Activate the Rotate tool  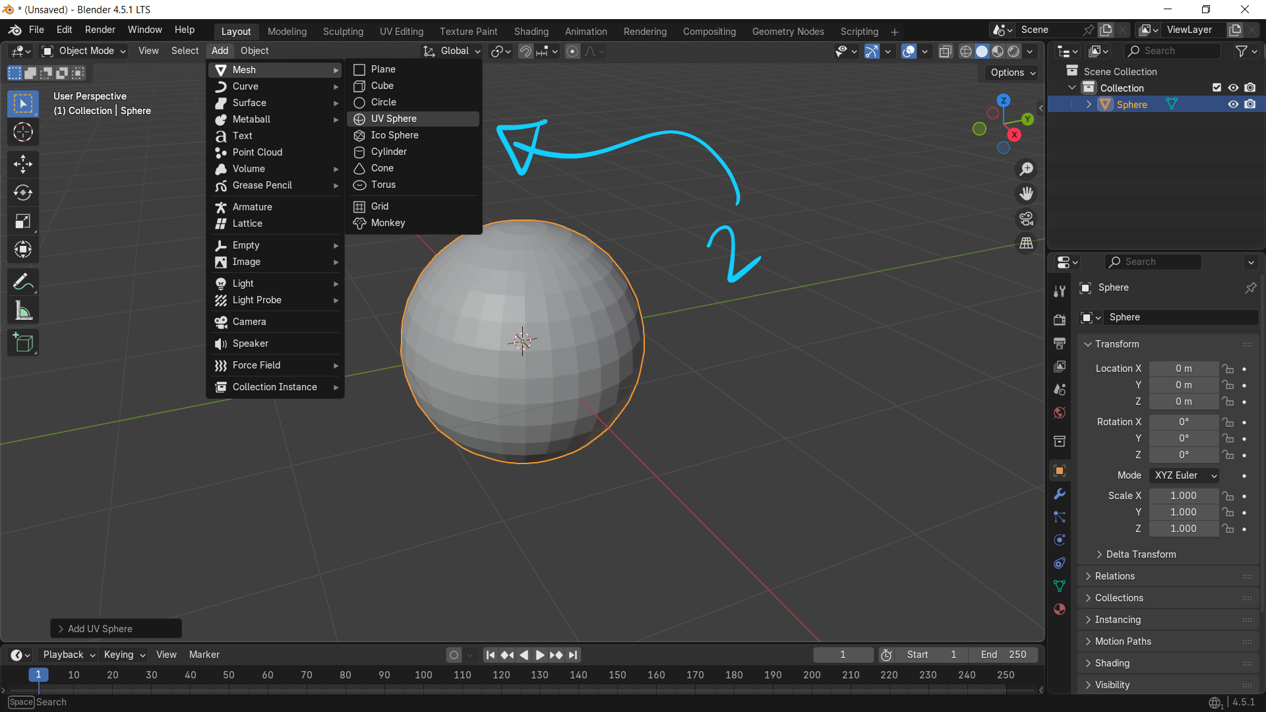click(x=23, y=193)
